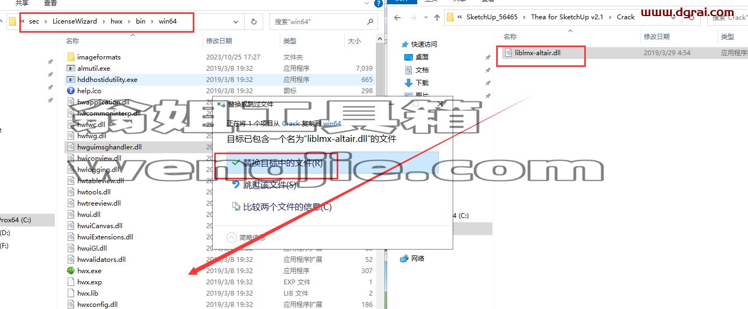Select hwx in the breadcrumb path
The height and width of the screenshot is (309, 748).
point(117,21)
